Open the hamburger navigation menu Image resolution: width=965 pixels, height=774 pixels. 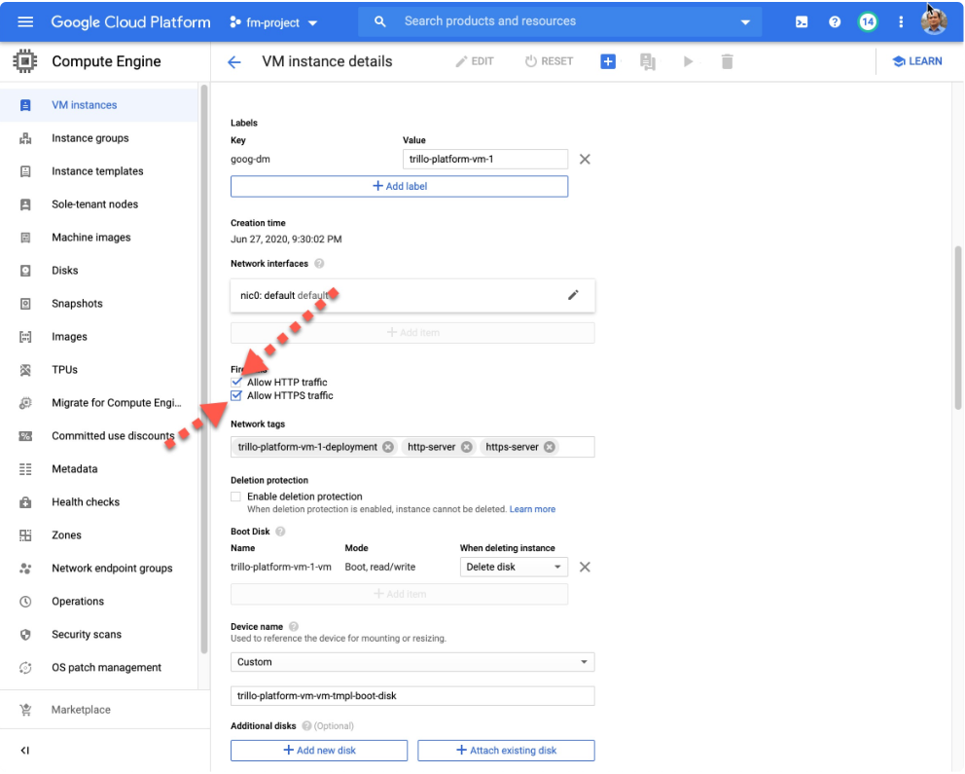(x=25, y=22)
